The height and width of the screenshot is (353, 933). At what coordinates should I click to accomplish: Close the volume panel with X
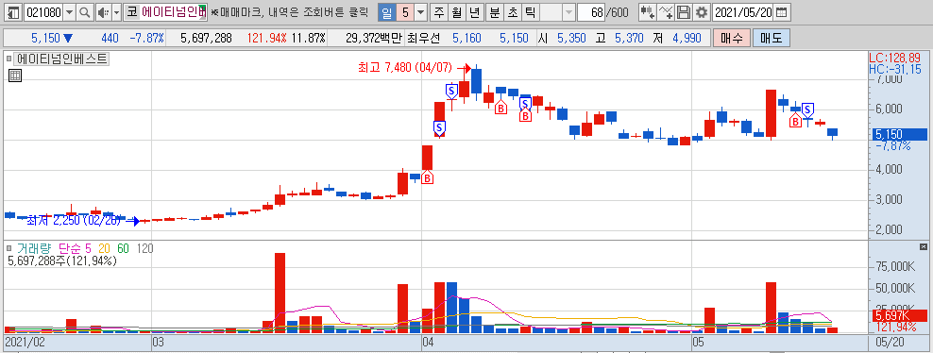pyautogui.click(x=923, y=246)
